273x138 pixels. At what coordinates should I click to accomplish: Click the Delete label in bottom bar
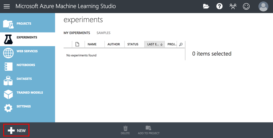pos(125,133)
